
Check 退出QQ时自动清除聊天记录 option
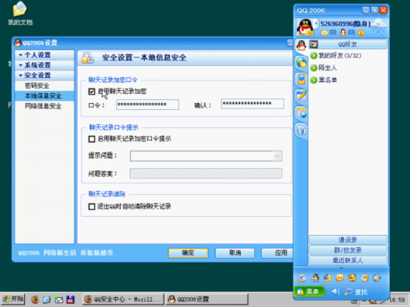click(x=92, y=206)
